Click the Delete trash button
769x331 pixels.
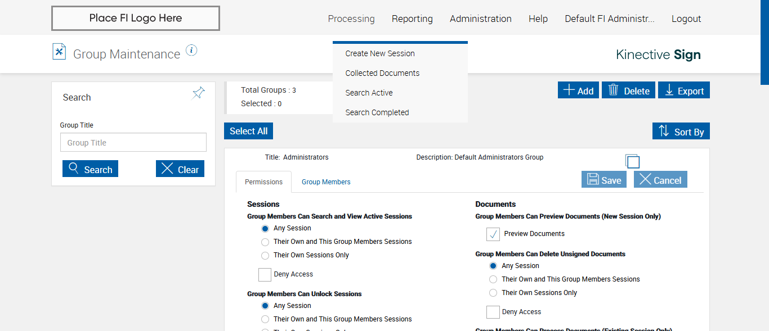point(628,90)
